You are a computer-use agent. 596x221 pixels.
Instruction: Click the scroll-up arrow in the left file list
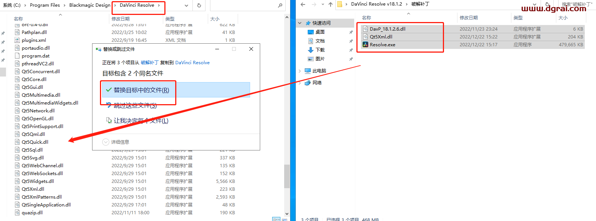pyautogui.click(x=287, y=17)
